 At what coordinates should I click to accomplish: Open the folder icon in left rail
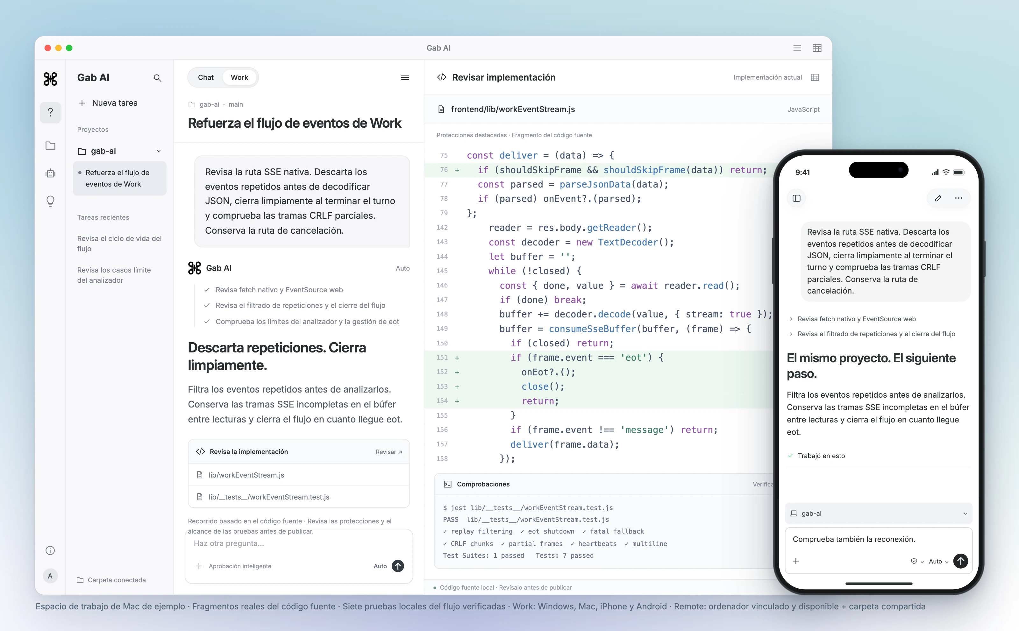[x=51, y=145]
